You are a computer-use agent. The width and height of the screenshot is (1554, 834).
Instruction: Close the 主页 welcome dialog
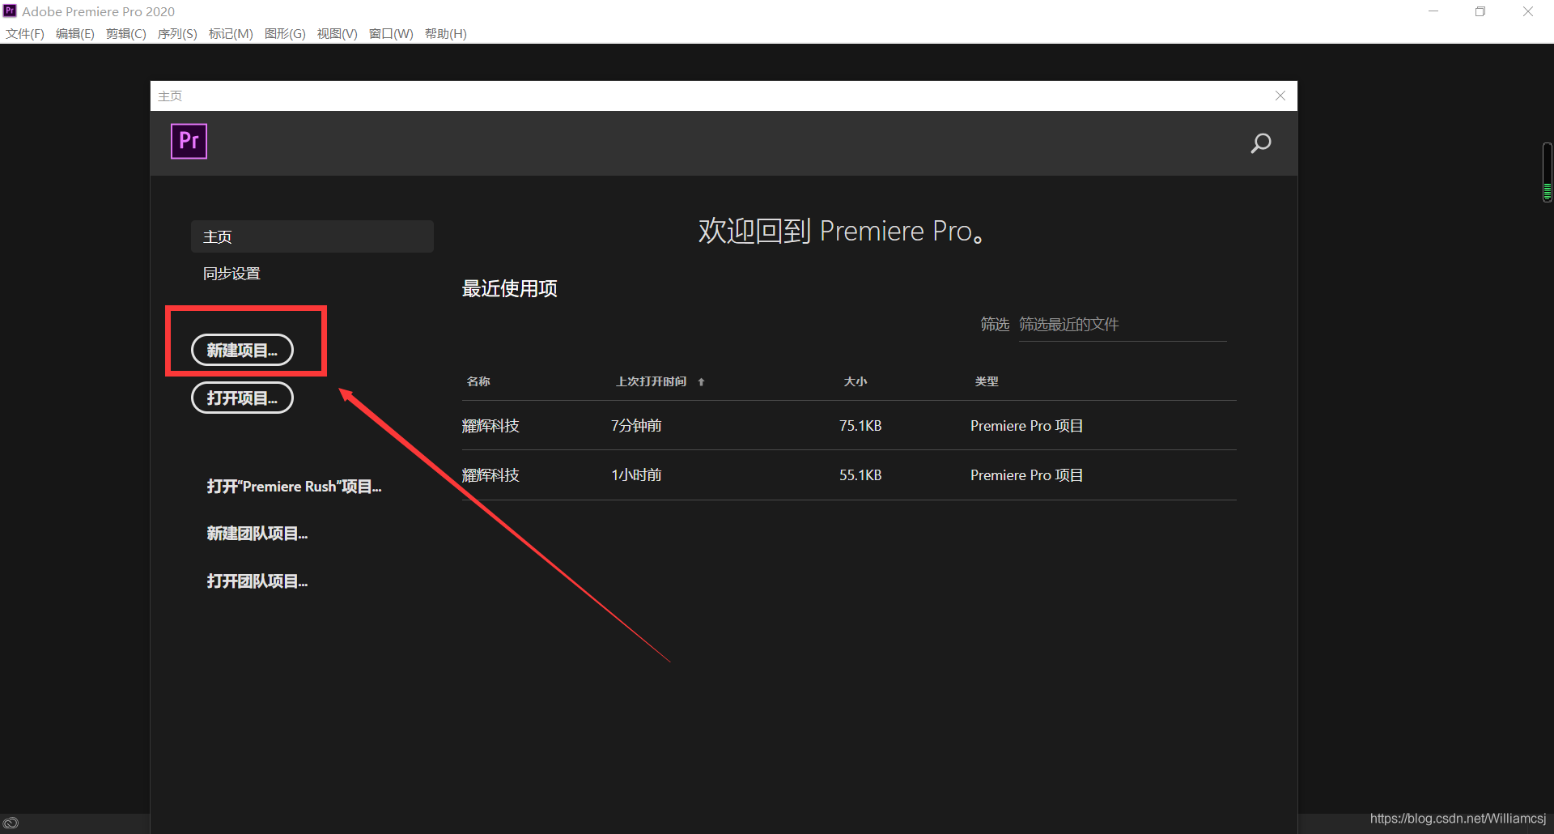1280,96
